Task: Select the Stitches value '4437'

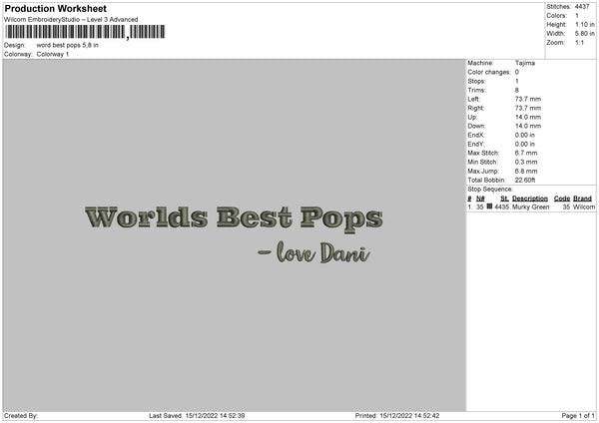Action: [x=582, y=7]
